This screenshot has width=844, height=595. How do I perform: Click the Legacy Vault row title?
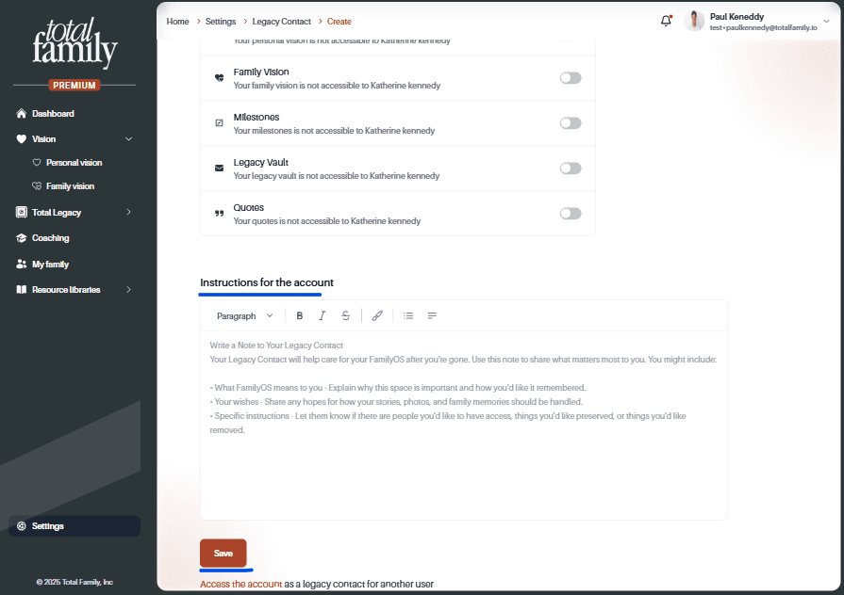tap(261, 162)
